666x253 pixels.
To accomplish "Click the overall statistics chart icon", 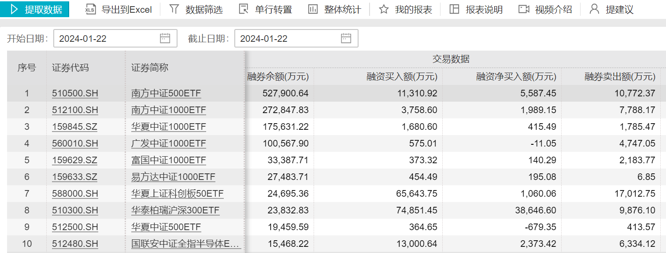I will coord(313,9).
